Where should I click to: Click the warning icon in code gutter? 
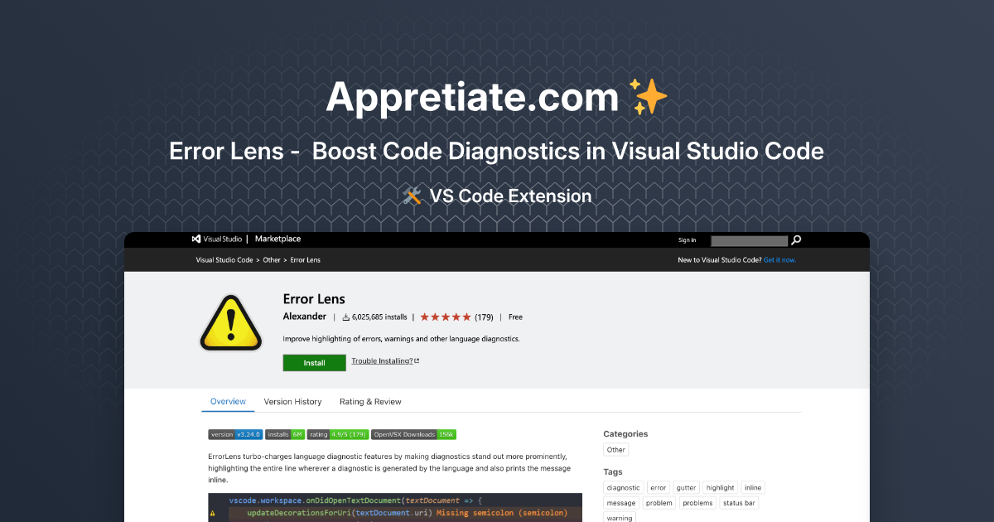(213, 513)
